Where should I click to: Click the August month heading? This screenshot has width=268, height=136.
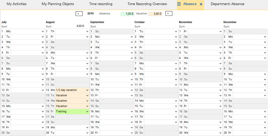pos(50,22)
